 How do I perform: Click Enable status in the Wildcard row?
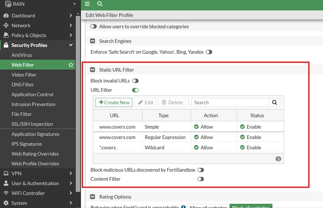[x=251, y=147]
